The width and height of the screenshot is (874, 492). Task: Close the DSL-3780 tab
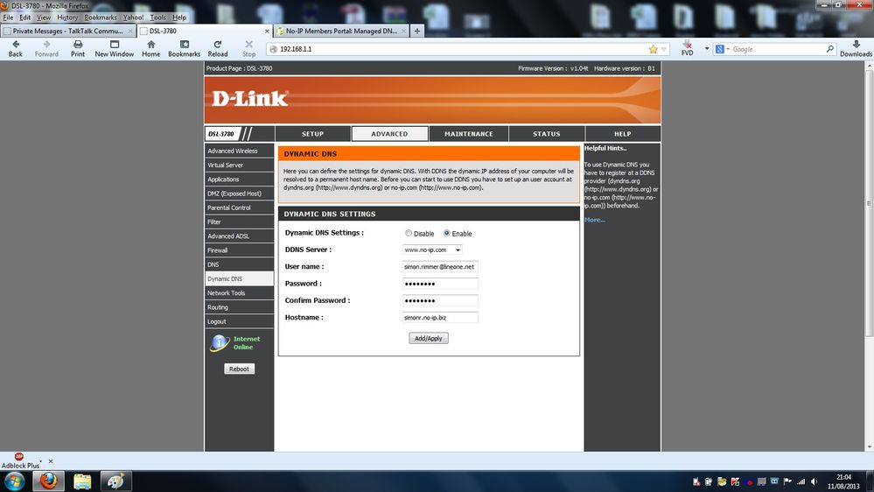click(267, 32)
